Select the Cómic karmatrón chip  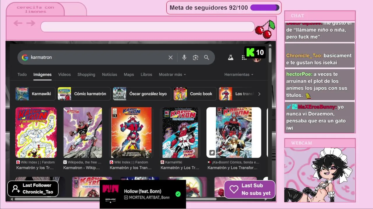click(84, 94)
